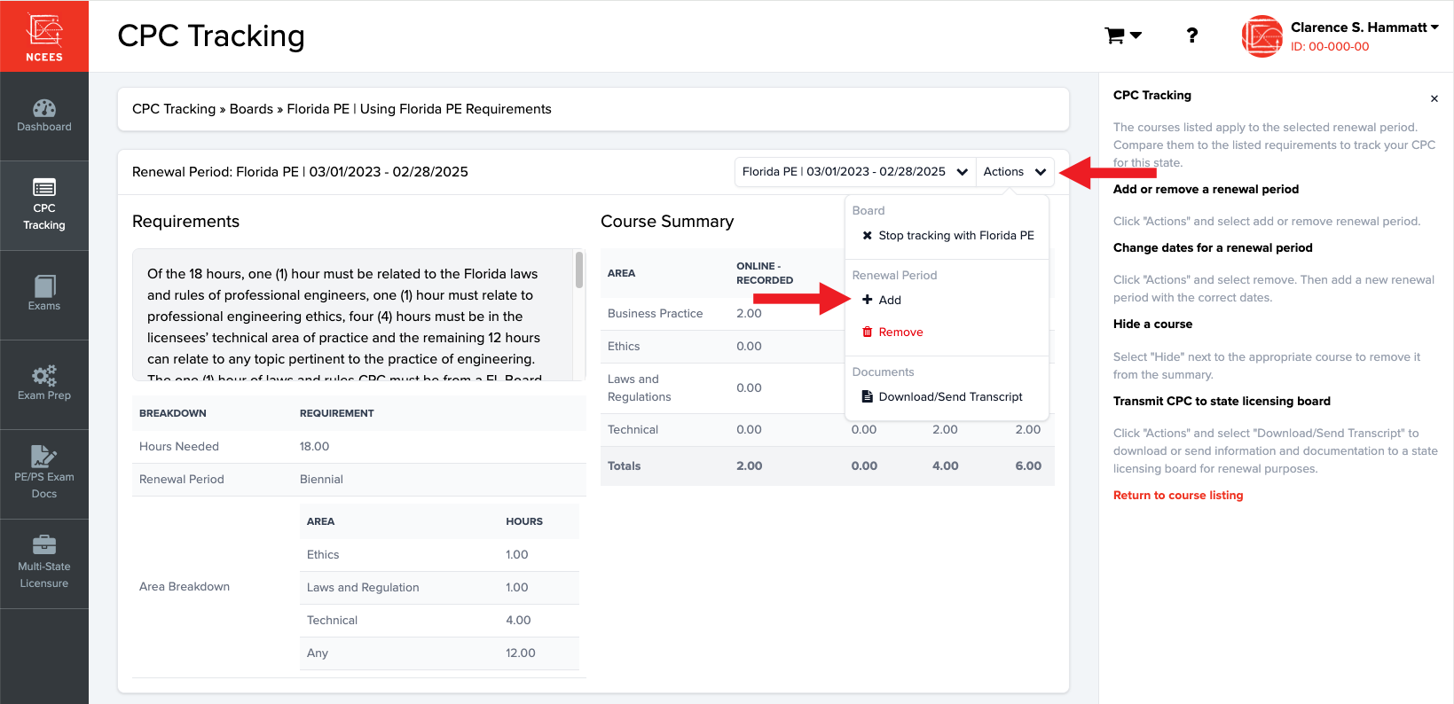Open the Exams sidebar section
Image resolution: width=1454 pixels, height=704 pixels.
coord(44,295)
